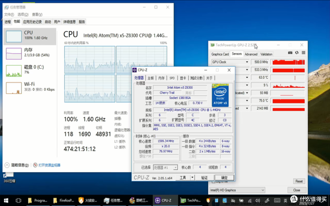This screenshot has height=206, width=330.
Task: Switch to the 服务 tab
Action: 82,22
